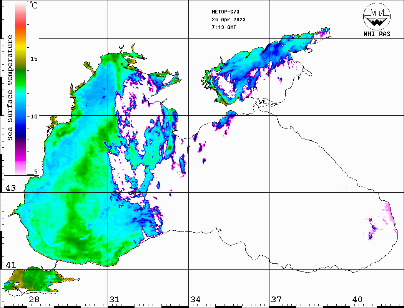Click the '7:13 GMT' time text
This screenshot has height=308, width=404.
[x=224, y=27]
